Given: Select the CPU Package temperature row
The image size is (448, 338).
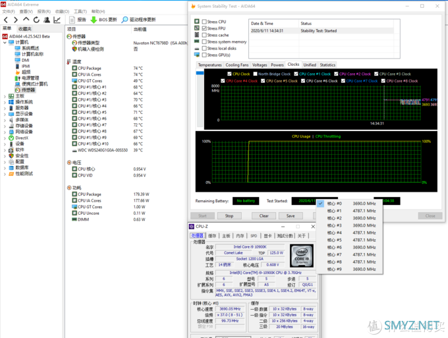Looking at the screenshot, I should [x=127, y=69].
